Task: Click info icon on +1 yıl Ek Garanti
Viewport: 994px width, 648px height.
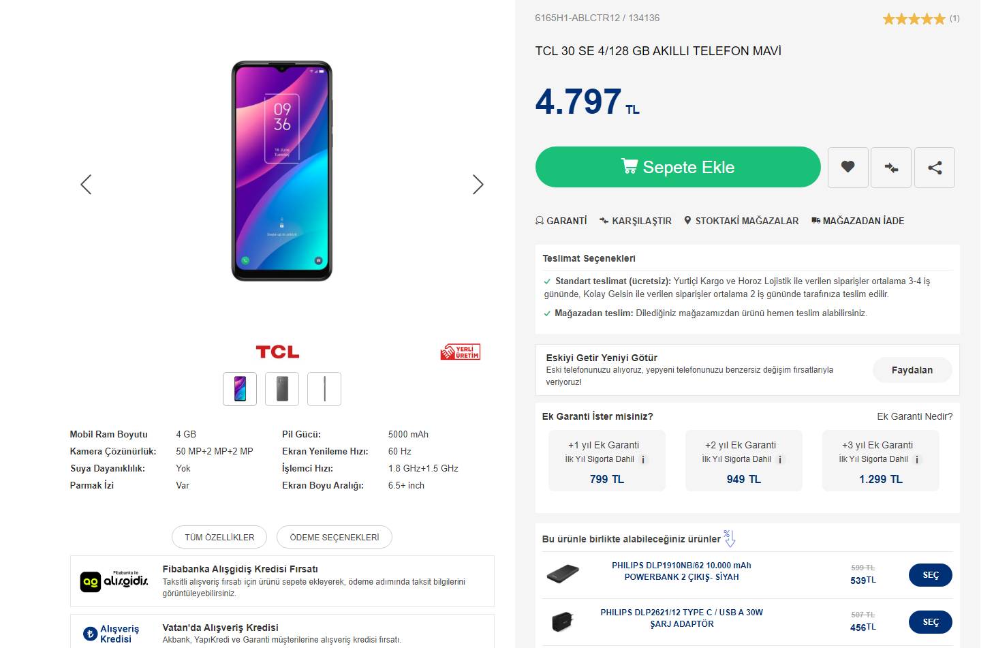Action: 643,460
